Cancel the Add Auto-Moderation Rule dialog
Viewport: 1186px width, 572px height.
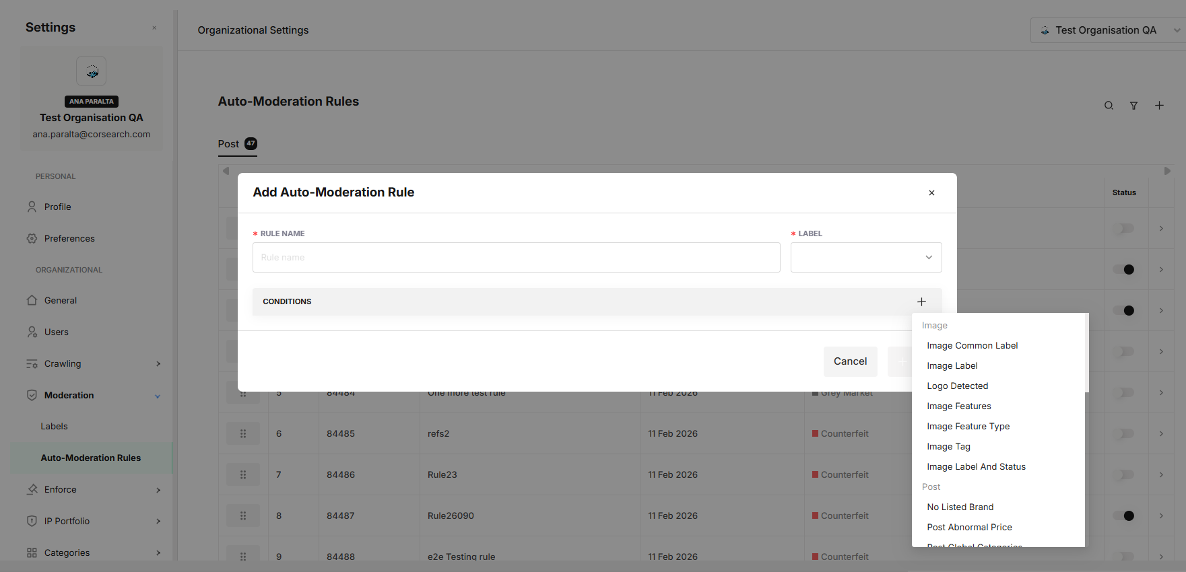click(x=850, y=361)
